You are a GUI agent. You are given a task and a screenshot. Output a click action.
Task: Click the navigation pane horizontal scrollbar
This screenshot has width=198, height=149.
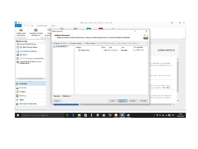click(31, 79)
